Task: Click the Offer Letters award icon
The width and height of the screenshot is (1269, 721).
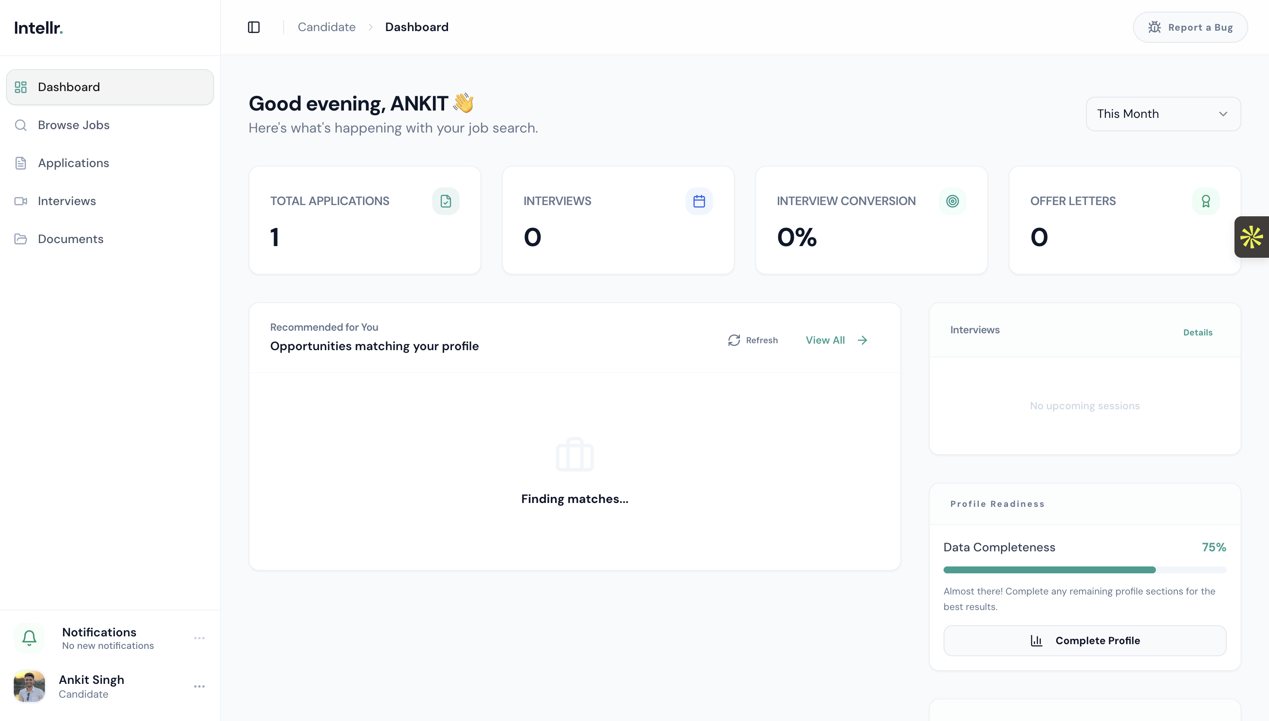Action: tap(1206, 201)
